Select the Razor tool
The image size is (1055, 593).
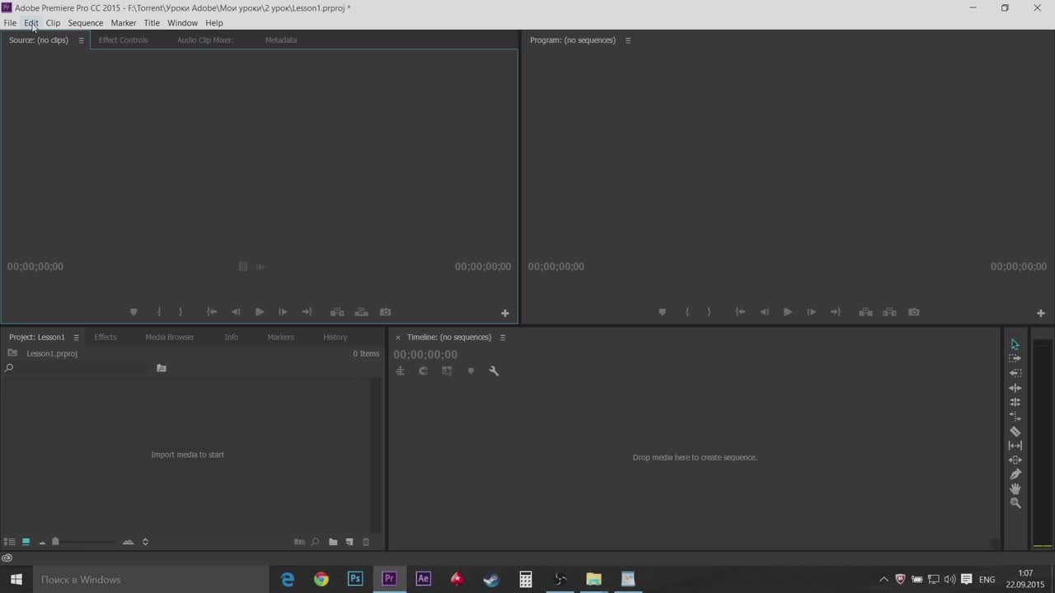coord(1015,431)
